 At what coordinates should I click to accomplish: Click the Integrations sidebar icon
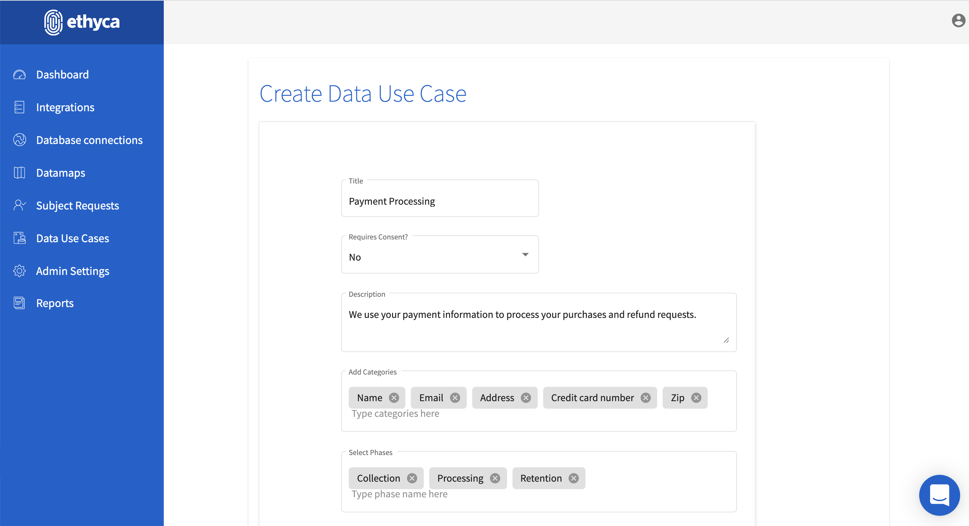(x=19, y=107)
